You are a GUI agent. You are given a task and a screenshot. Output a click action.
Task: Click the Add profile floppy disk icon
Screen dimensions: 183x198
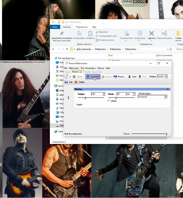point(66,82)
